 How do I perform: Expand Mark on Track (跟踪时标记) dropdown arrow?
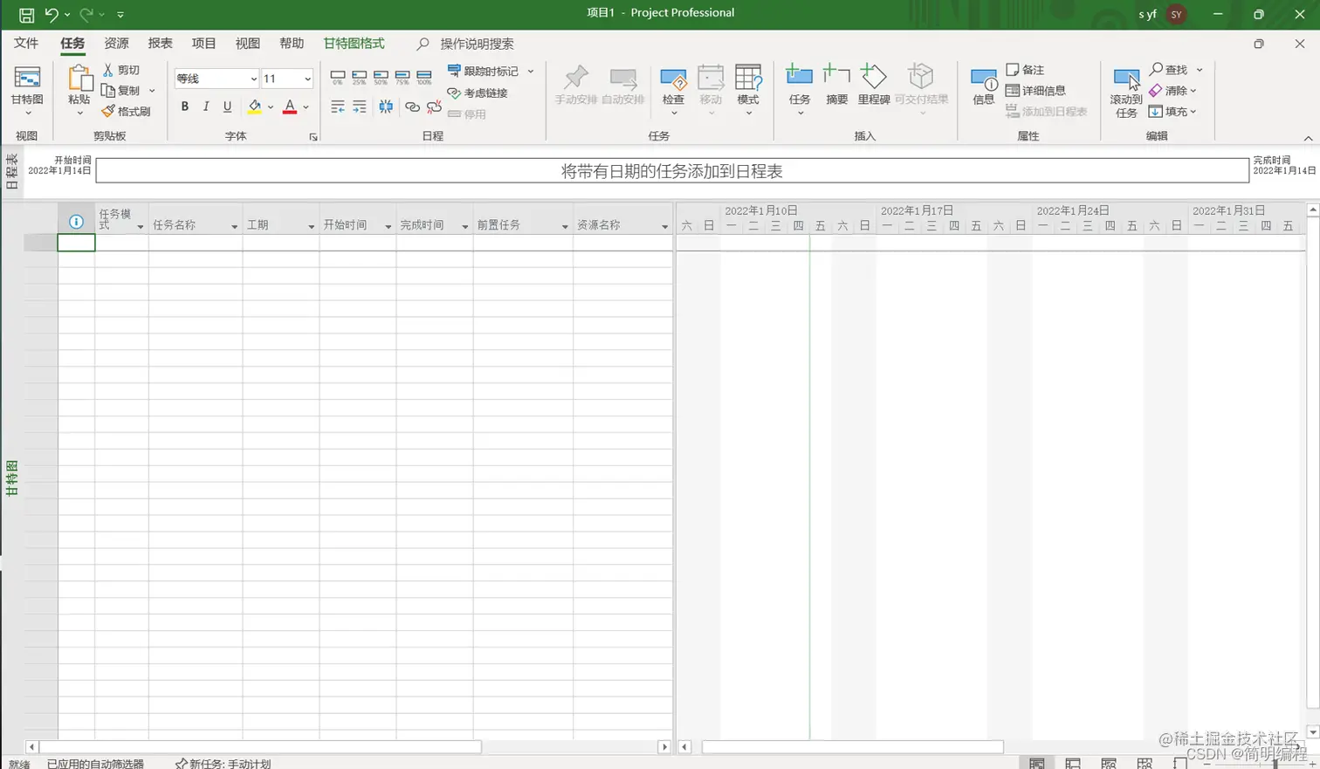531,71
